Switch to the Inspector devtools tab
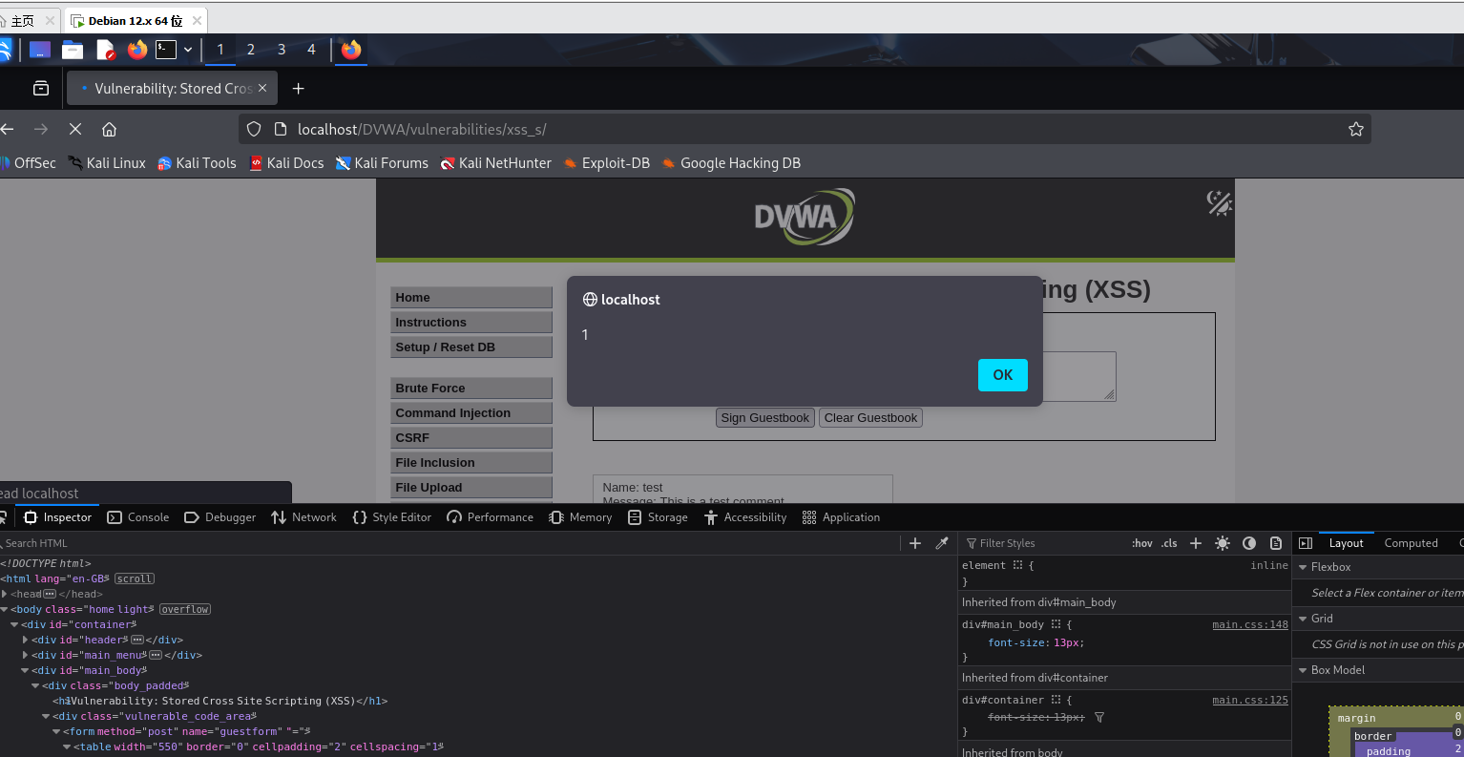 pyautogui.click(x=57, y=517)
